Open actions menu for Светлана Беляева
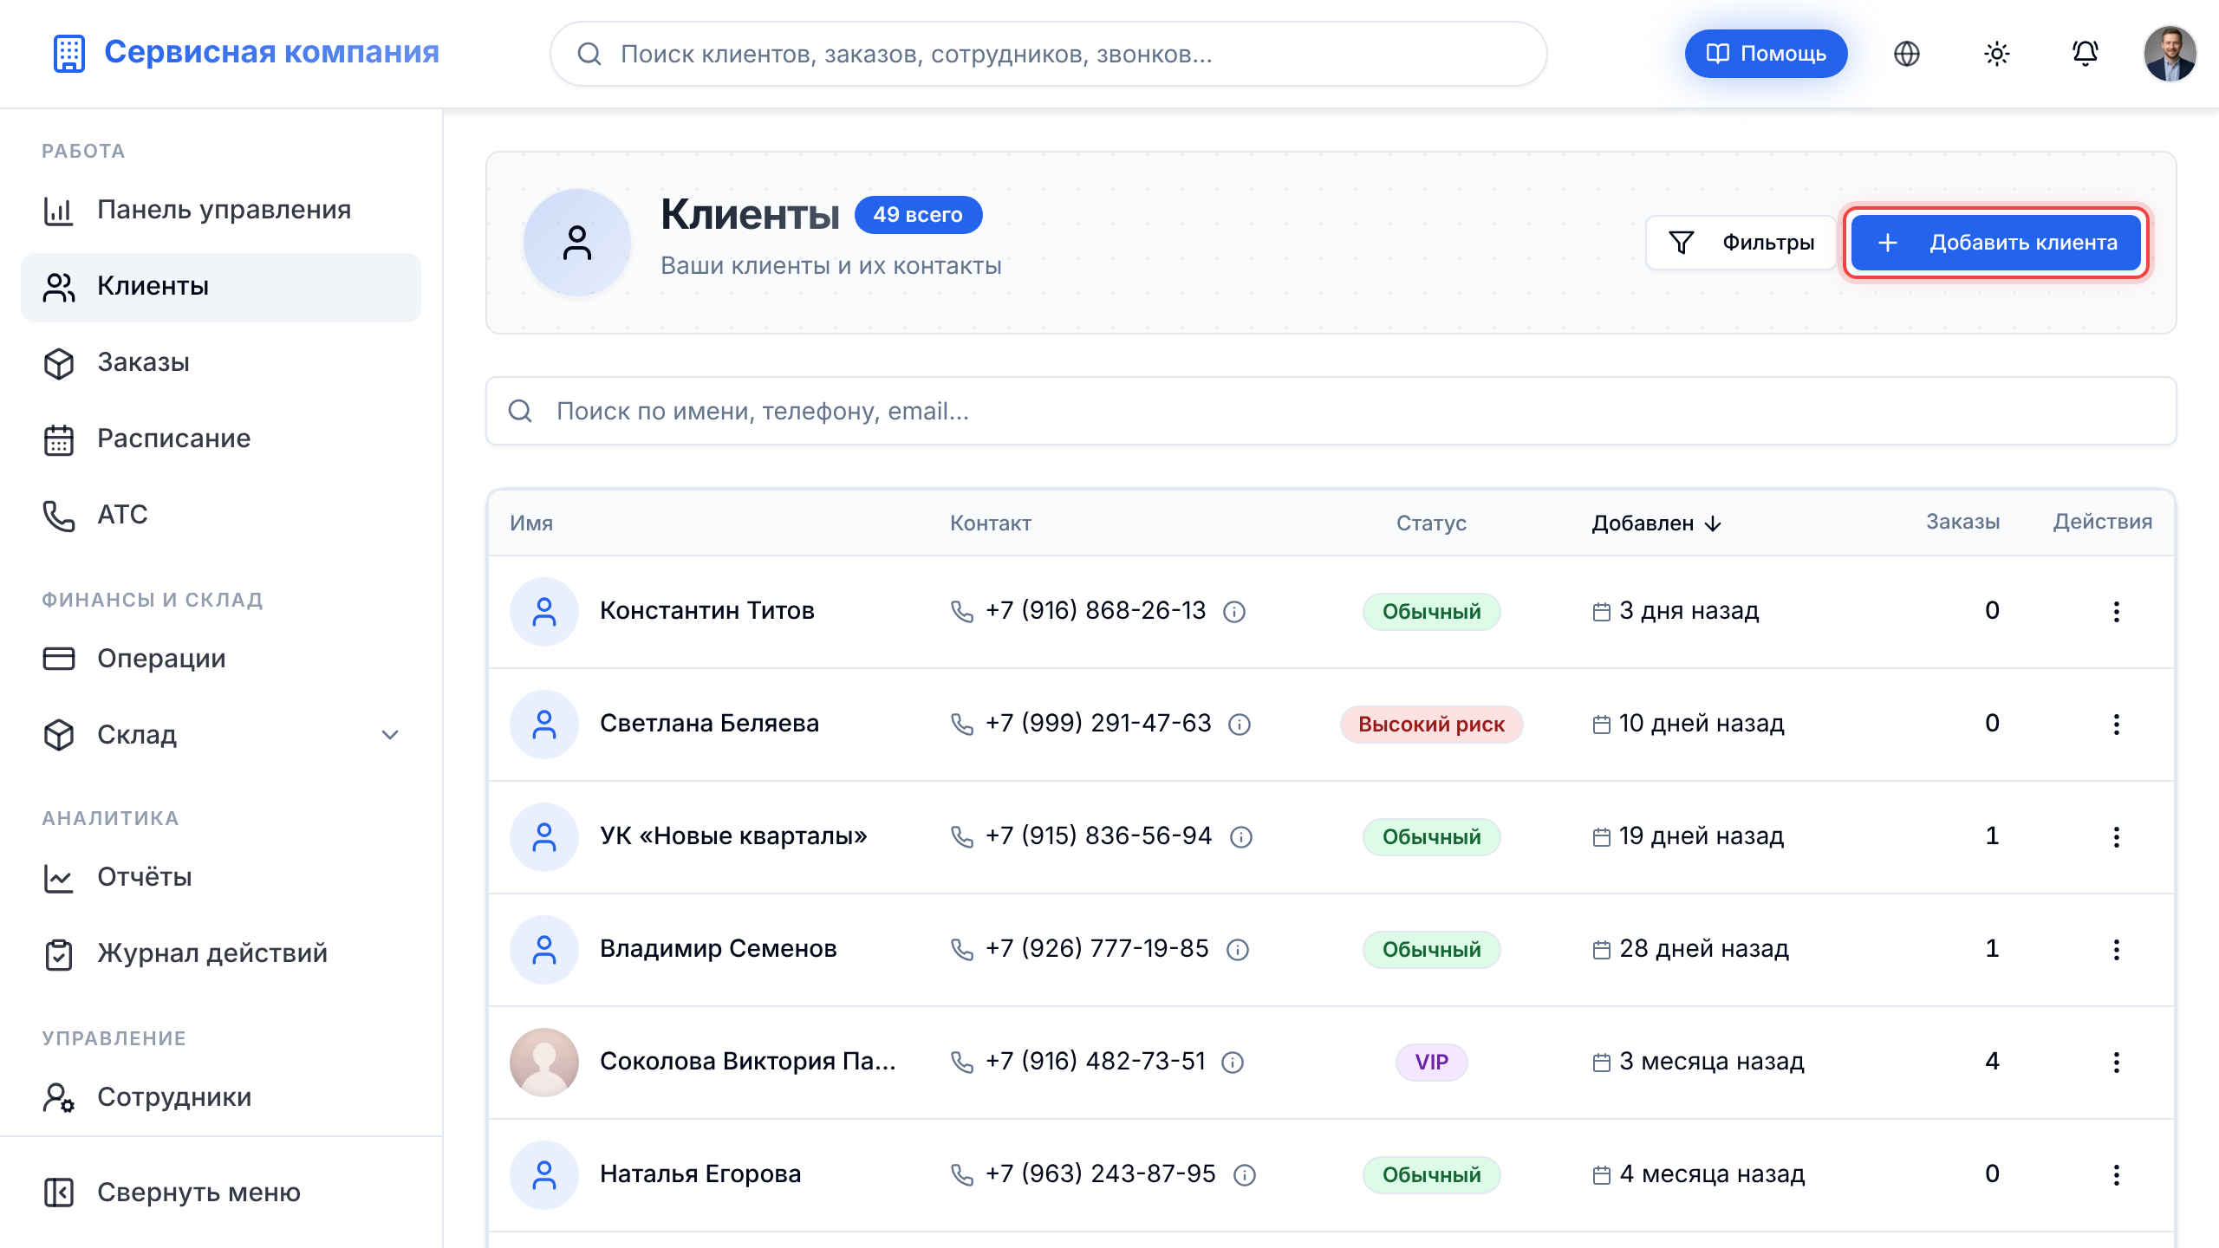The height and width of the screenshot is (1248, 2219). 2116,725
